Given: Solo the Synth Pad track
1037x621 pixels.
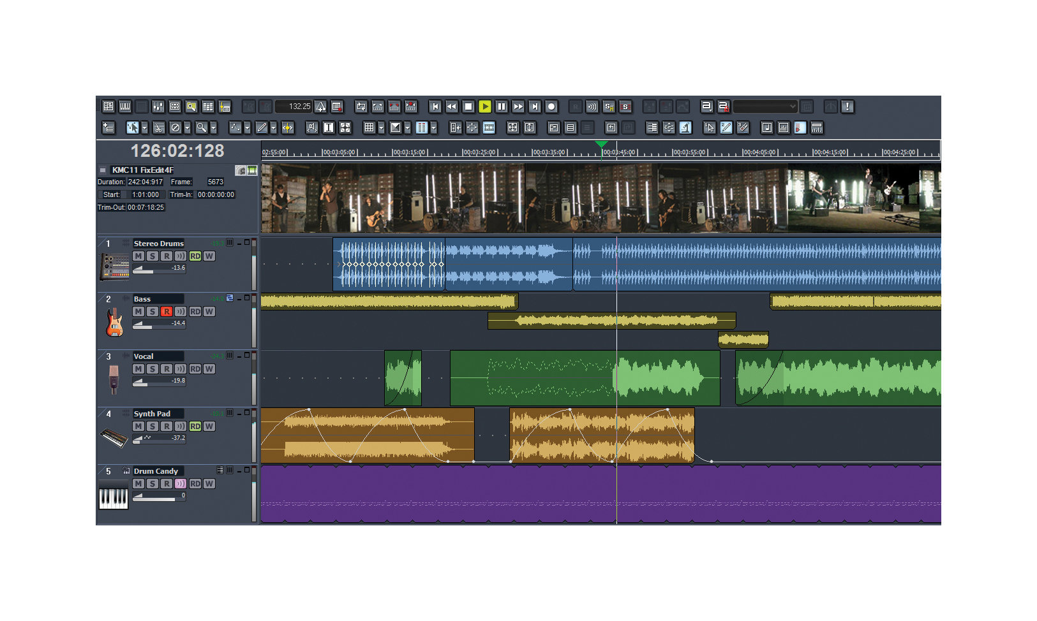Looking at the screenshot, I should click(153, 427).
